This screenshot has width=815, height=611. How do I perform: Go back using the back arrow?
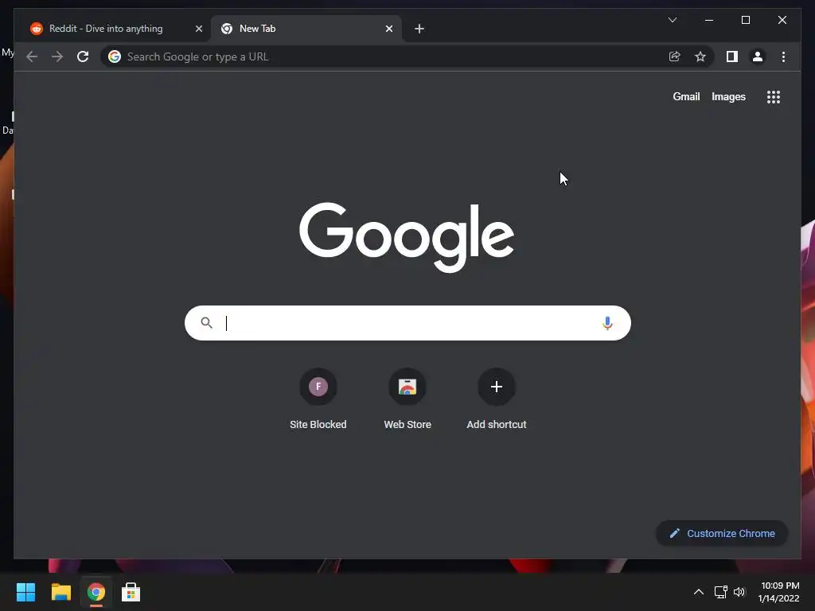[x=32, y=56]
